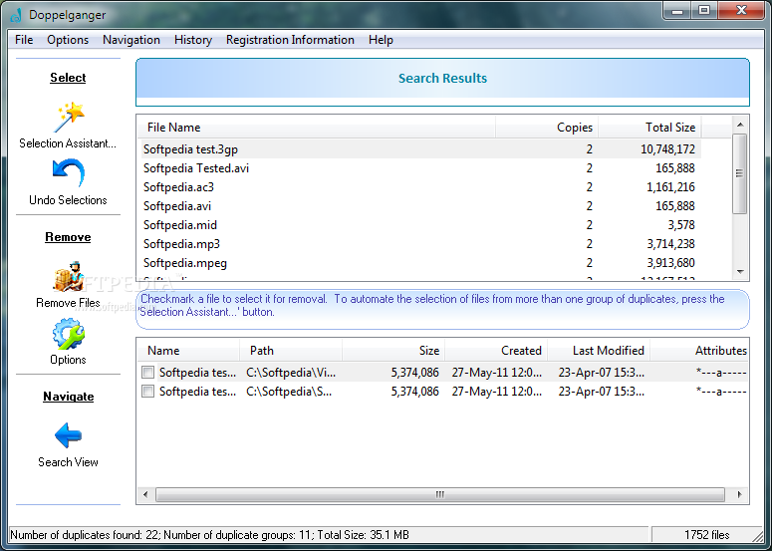Click the Navigate section heading

tap(69, 397)
